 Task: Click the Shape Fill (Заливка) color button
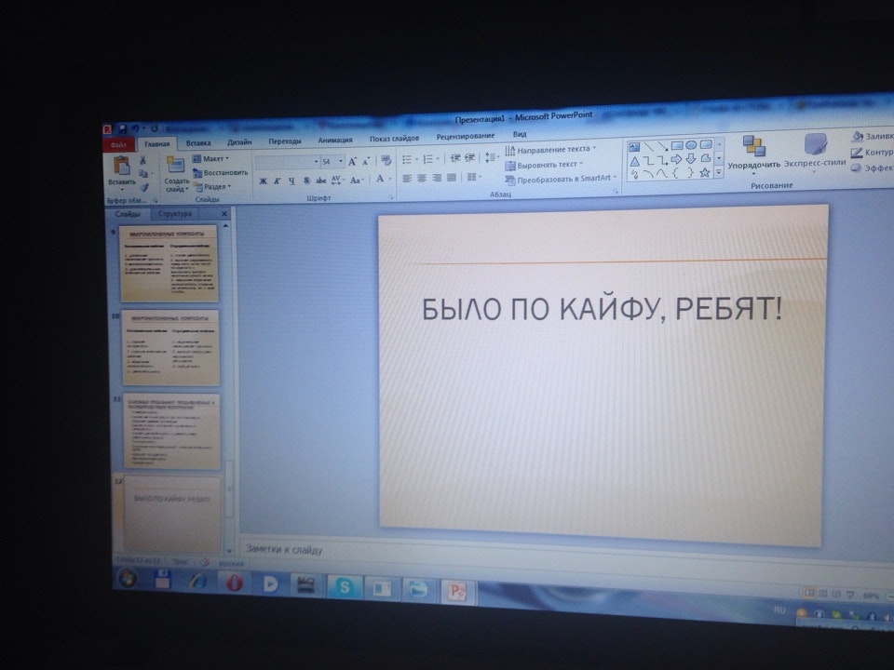pyautogui.click(x=871, y=136)
